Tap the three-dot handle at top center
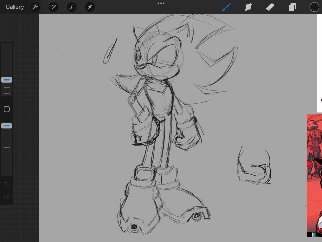 161,3
